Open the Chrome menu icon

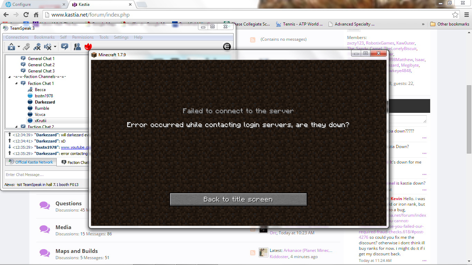[466, 15]
